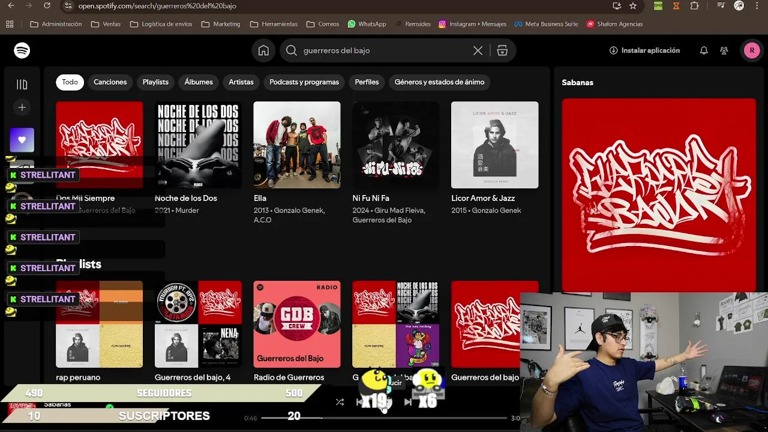Open the Dos Mil Siempre album cover
The height and width of the screenshot is (432, 768).
coord(100,145)
